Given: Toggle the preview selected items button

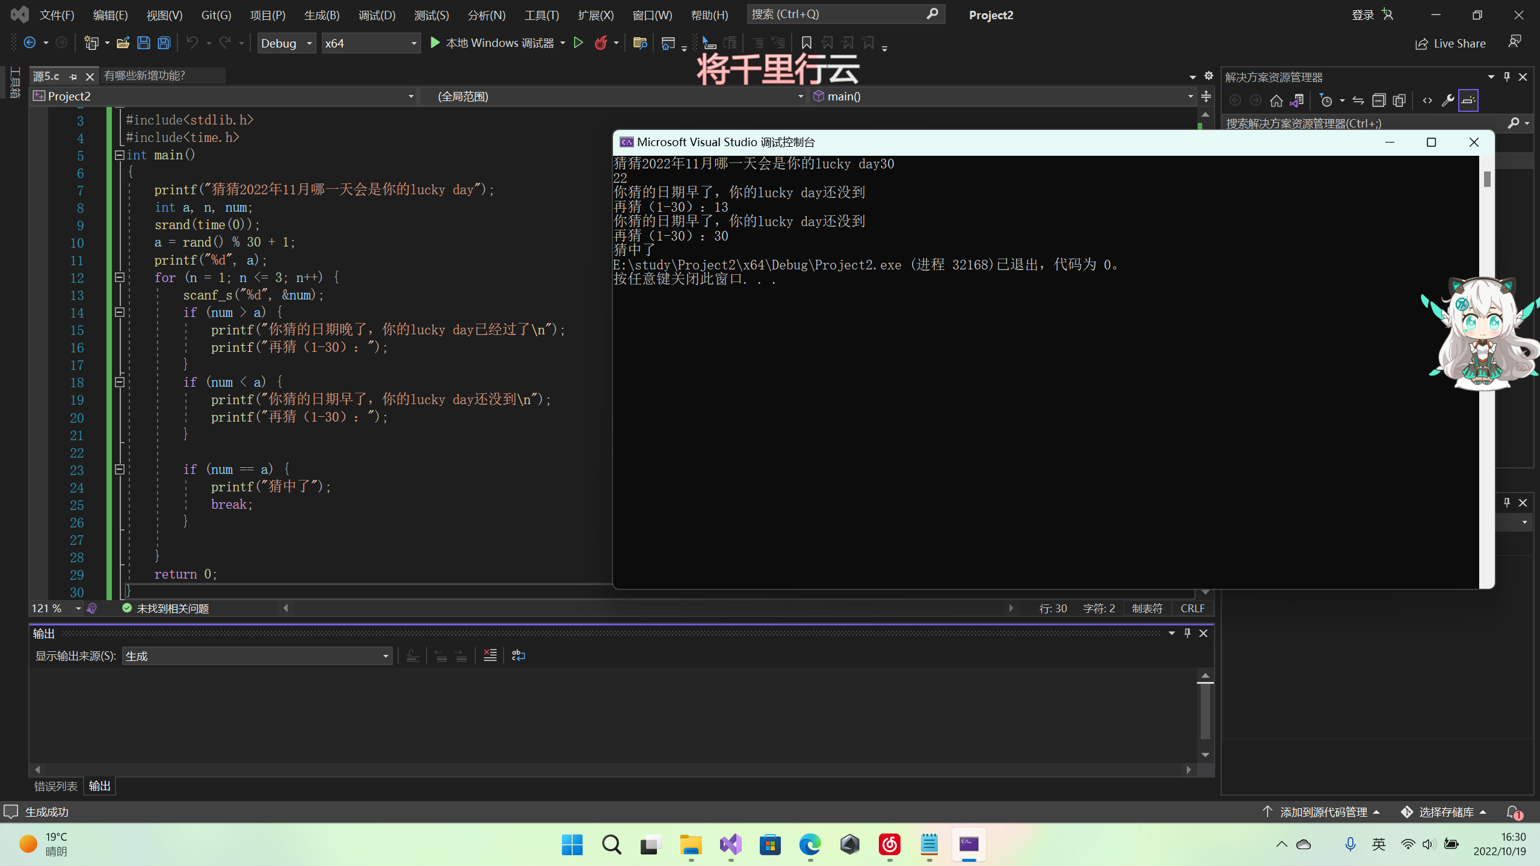Looking at the screenshot, I should (x=1468, y=100).
